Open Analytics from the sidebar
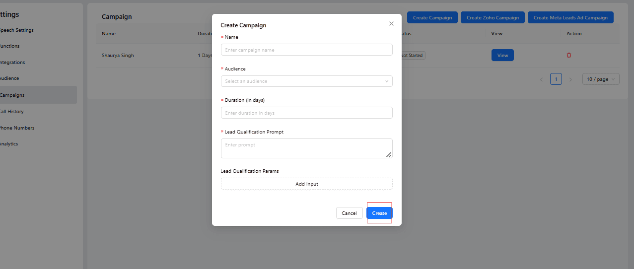 9,144
